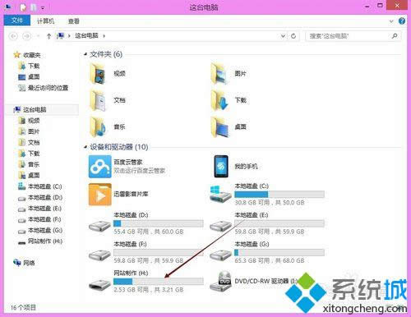This screenshot has width=411, height=317.
Task: Select 桌面 under 收藏夹 in sidebar
Action: (x=29, y=77)
